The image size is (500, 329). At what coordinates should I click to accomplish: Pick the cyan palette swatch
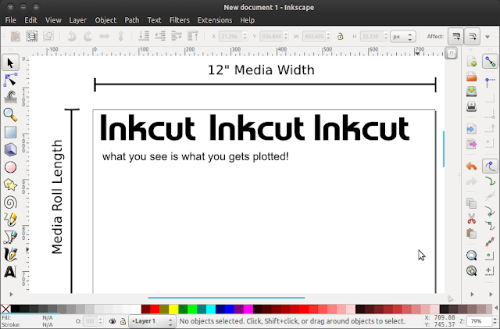point(211,309)
